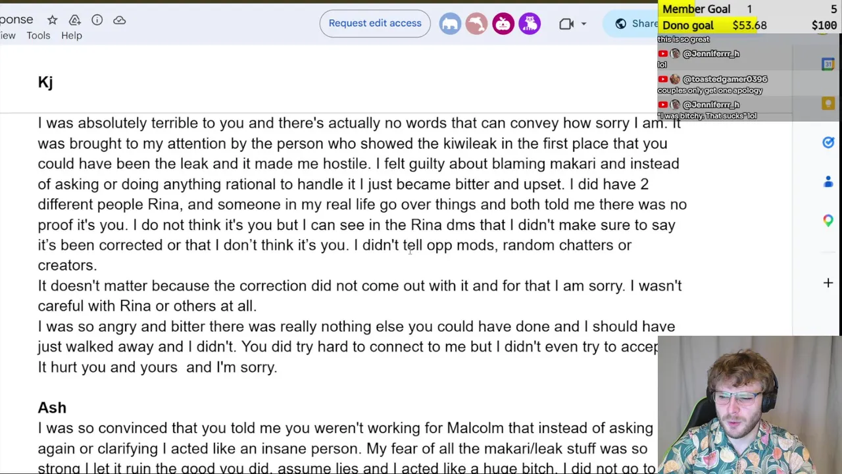Click the plus icon to get add-ons
The image size is (842, 474).
click(828, 283)
